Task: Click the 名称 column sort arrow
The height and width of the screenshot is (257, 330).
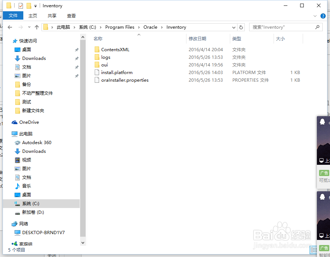Action: [x=139, y=34]
